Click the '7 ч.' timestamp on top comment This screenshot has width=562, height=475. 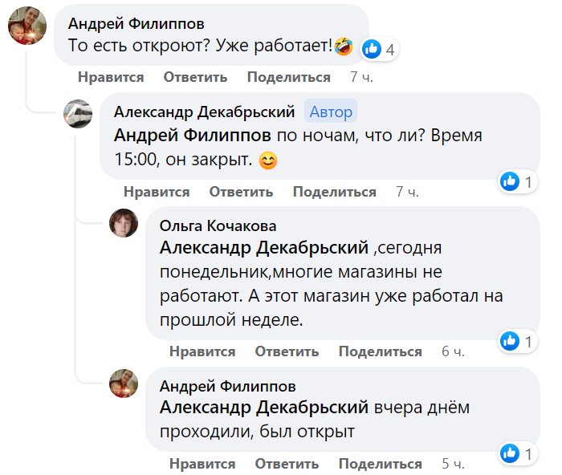tap(362, 77)
